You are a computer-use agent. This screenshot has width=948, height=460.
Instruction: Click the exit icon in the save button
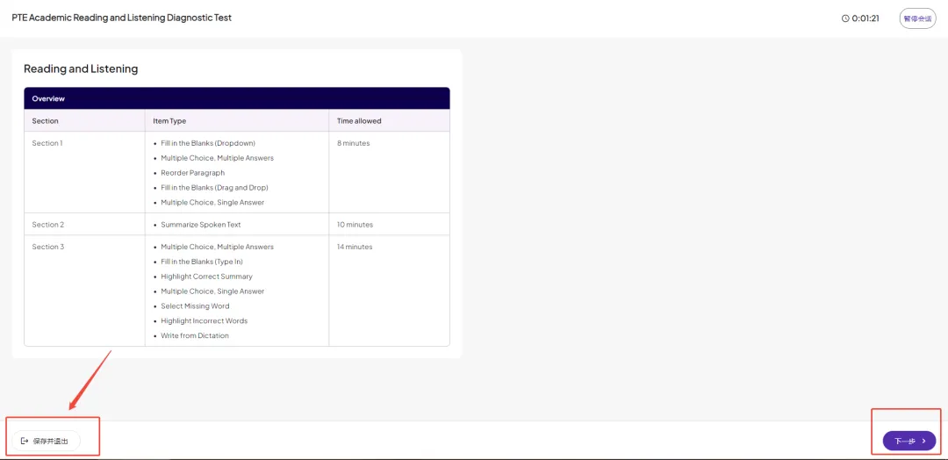pyautogui.click(x=25, y=441)
